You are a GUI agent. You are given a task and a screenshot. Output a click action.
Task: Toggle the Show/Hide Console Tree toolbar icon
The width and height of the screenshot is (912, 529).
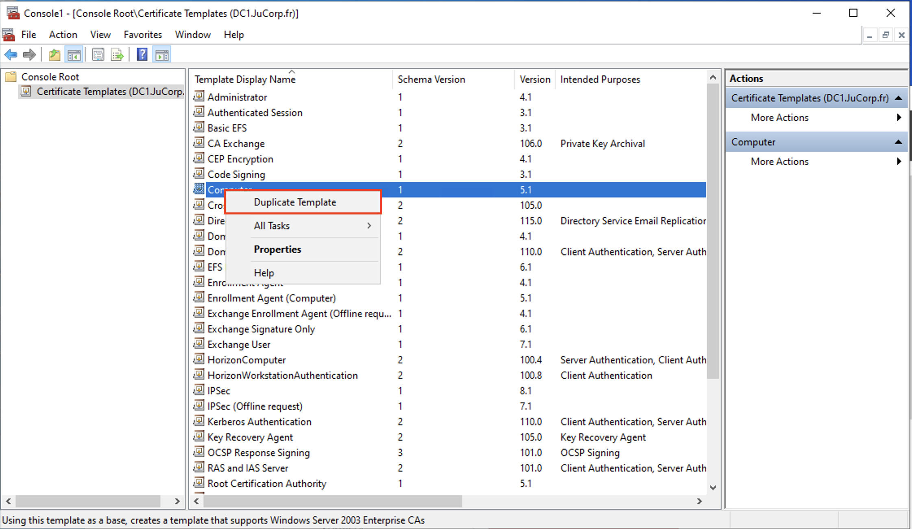coord(74,55)
